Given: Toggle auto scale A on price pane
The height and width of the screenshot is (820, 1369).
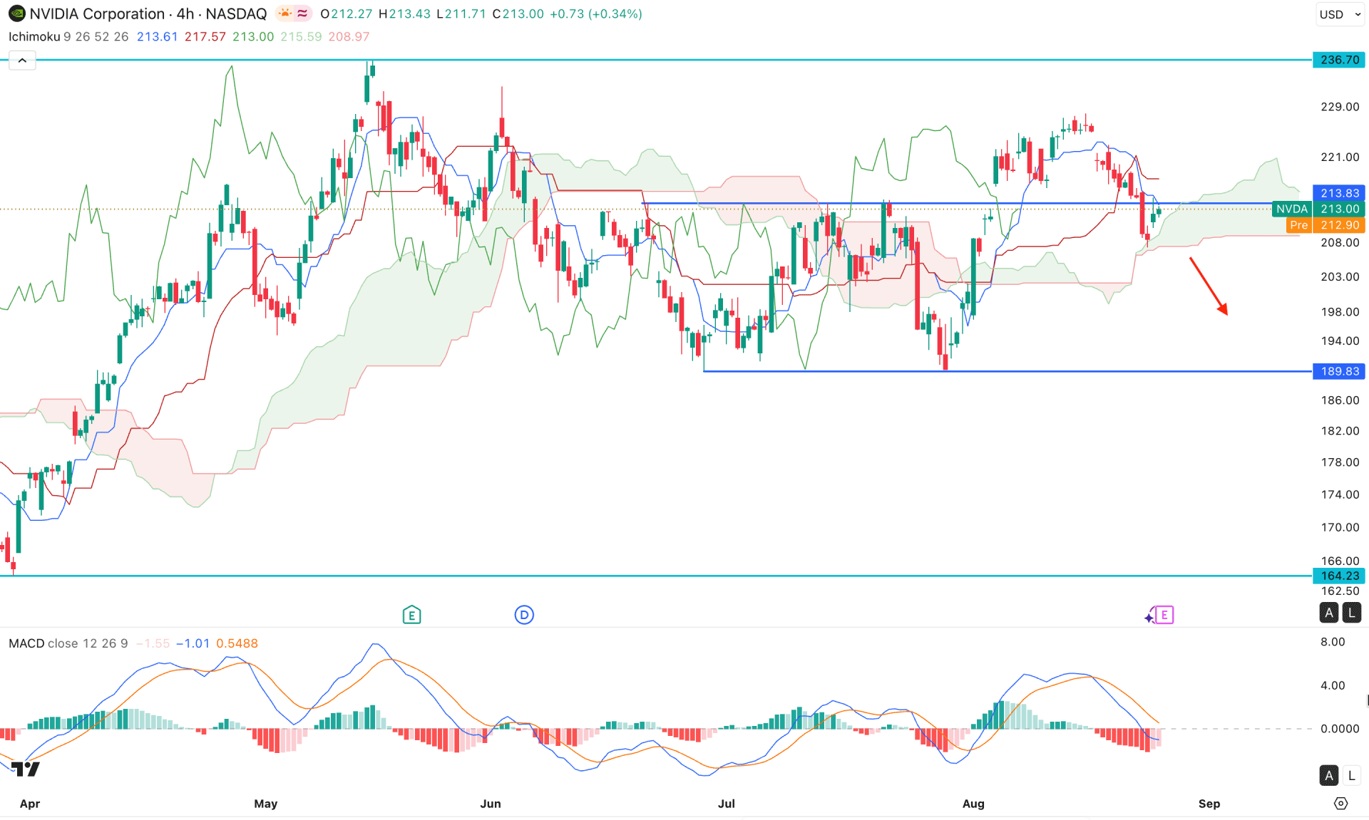Looking at the screenshot, I should [1328, 613].
